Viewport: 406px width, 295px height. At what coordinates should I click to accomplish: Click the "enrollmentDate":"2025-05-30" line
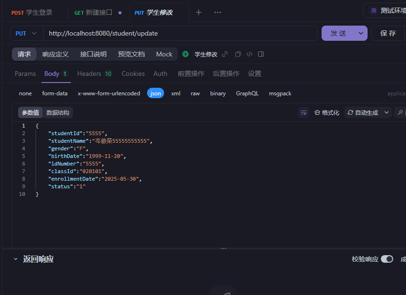click(x=95, y=179)
